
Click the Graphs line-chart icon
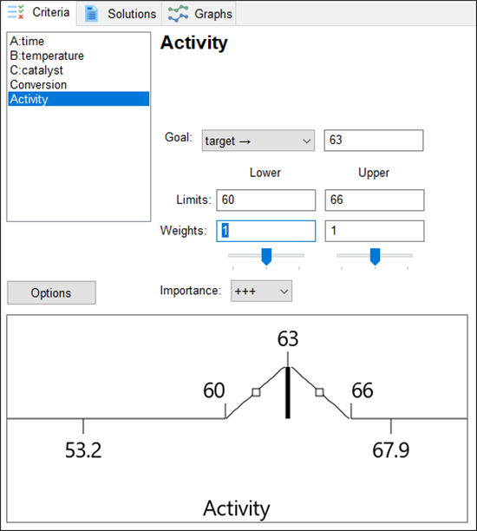click(178, 14)
